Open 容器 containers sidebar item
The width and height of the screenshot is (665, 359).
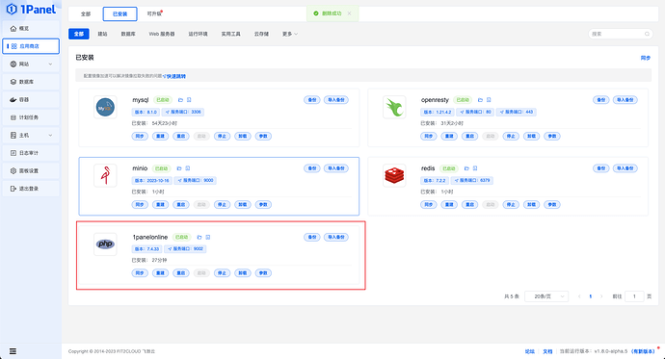pos(31,99)
